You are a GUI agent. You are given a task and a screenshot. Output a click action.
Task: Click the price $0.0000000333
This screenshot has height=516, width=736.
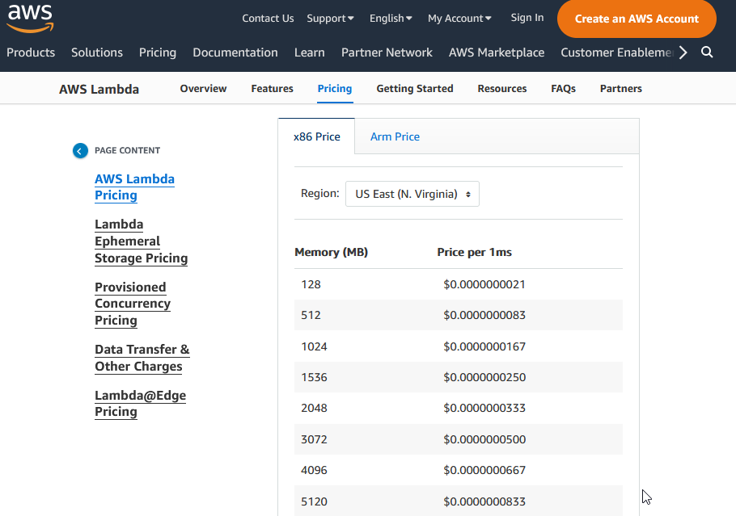coord(484,408)
